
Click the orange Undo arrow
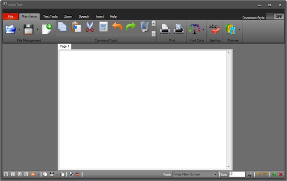117,27
